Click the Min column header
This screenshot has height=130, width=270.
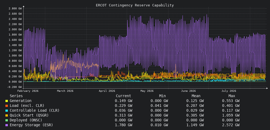pyautogui.click(x=162, y=96)
